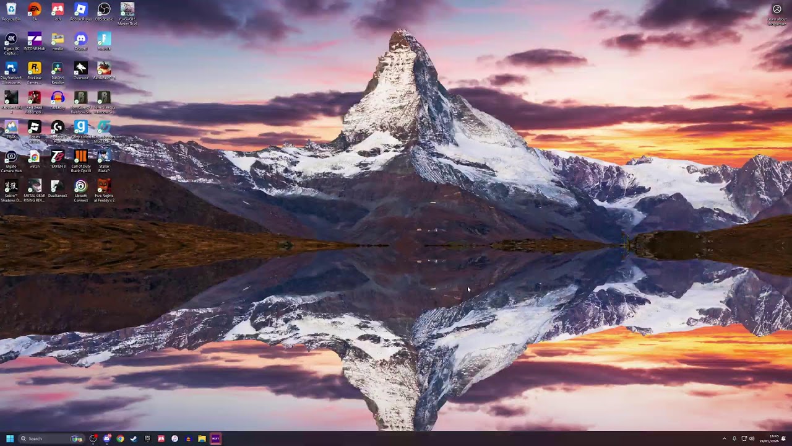792x446 pixels.
Task: Select the Audacity desktop shortcut
Action: pyautogui.click(x=58, y=100)
